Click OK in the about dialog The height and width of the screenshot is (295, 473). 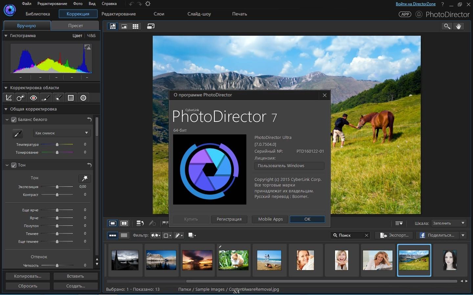307,219
